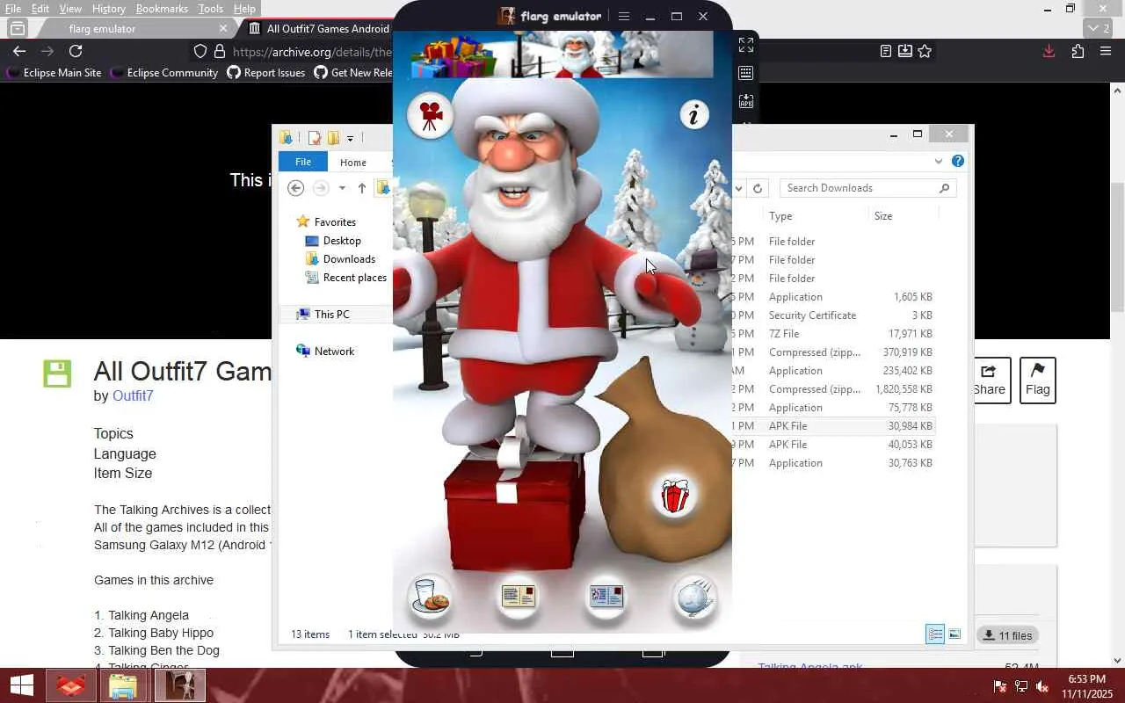The height and width of the screenshot is (703, 1125).
Task: Click the Outfit7 author link
Action: click(x=133, y=395)
